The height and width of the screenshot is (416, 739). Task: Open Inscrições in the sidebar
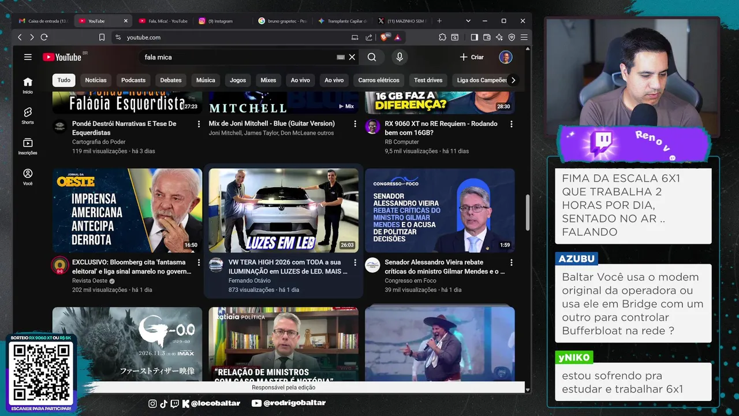(28, 146)
